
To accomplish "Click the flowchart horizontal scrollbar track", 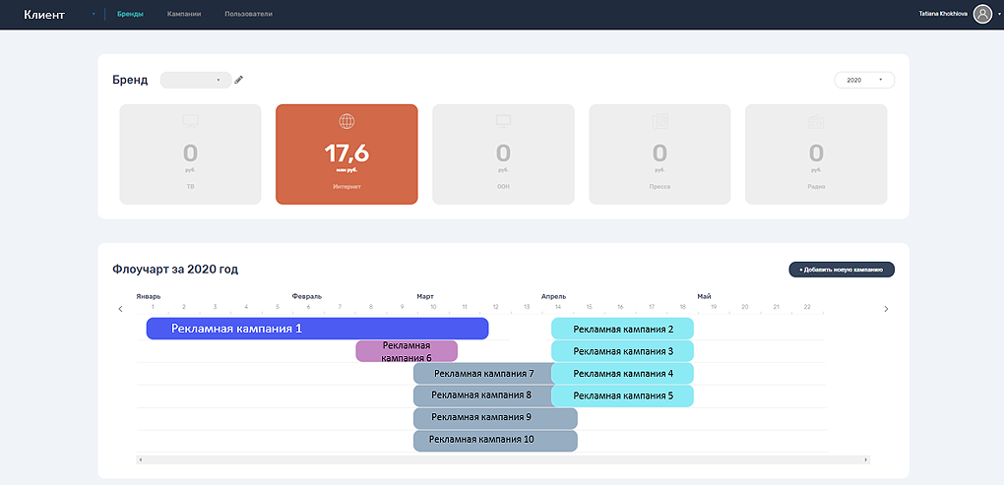I will [x=502, y=459].
